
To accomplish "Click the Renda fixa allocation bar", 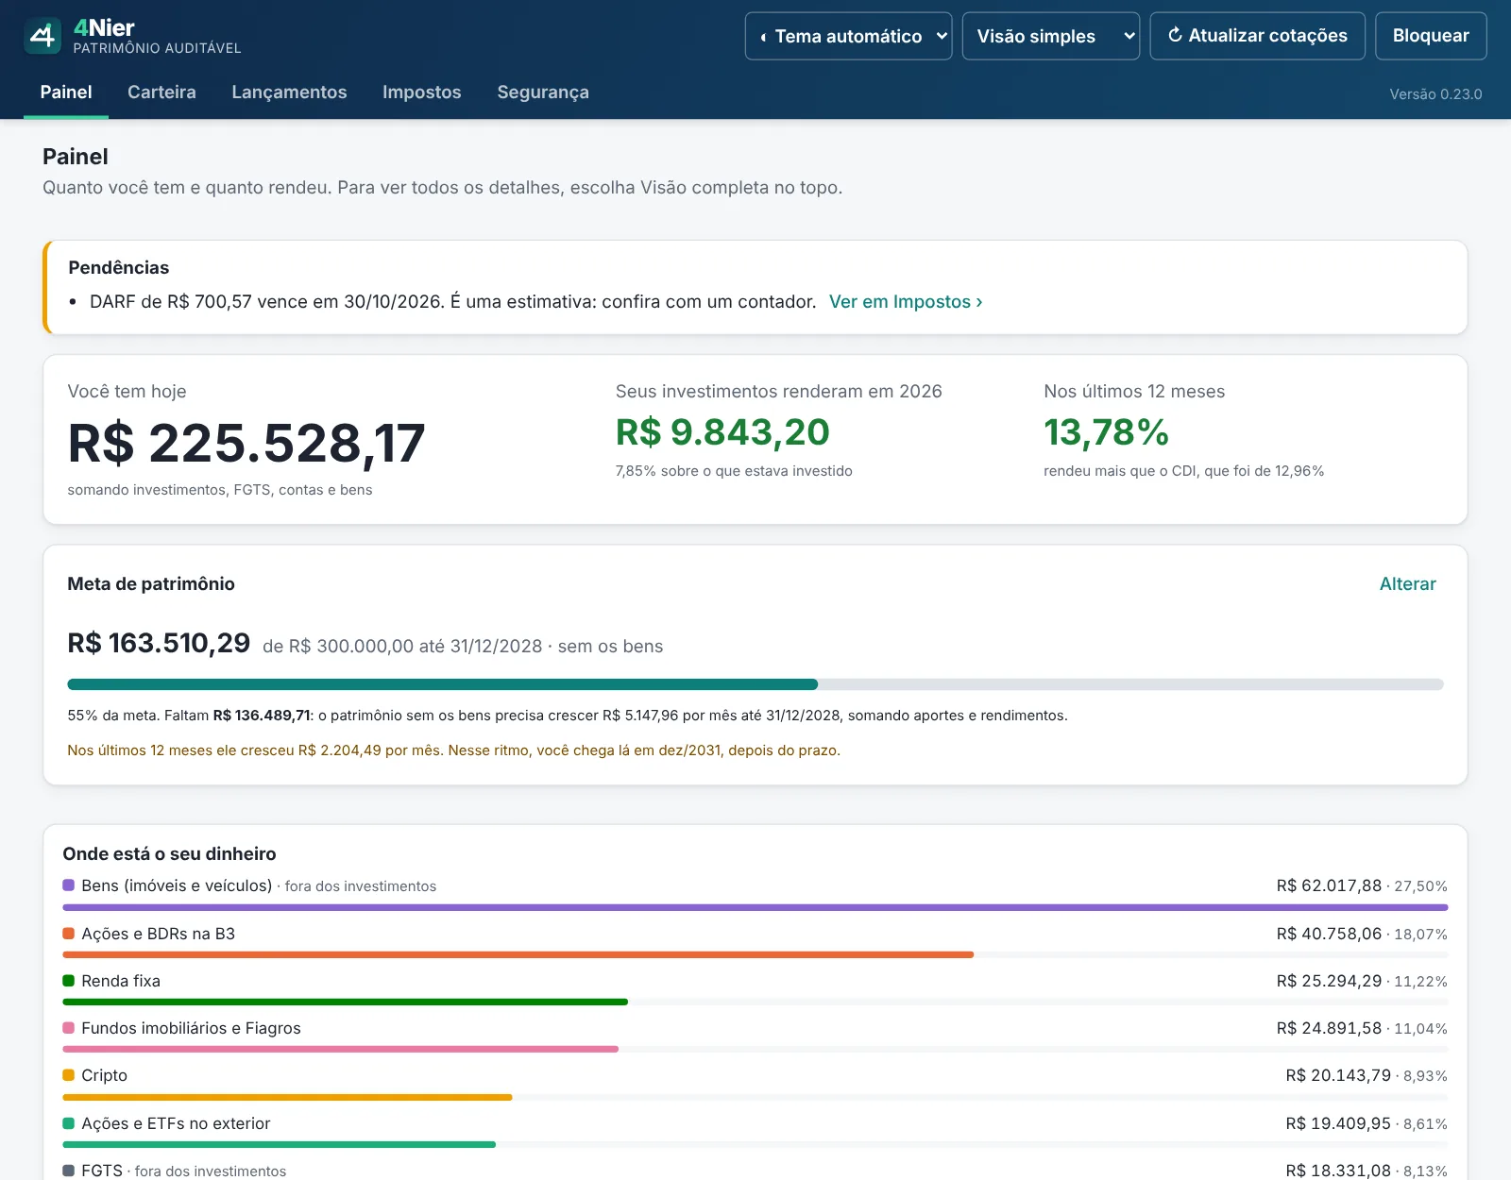I will coord(345,1002).
